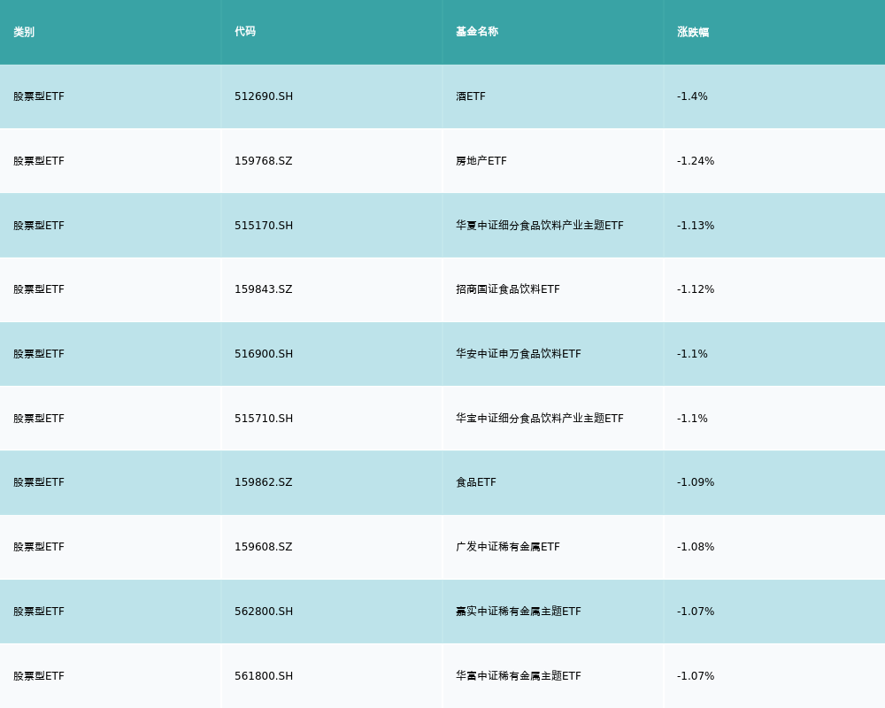Select fund code 512690.SH
The width and height of the screenshot is (885, 708).
(264, 96)
